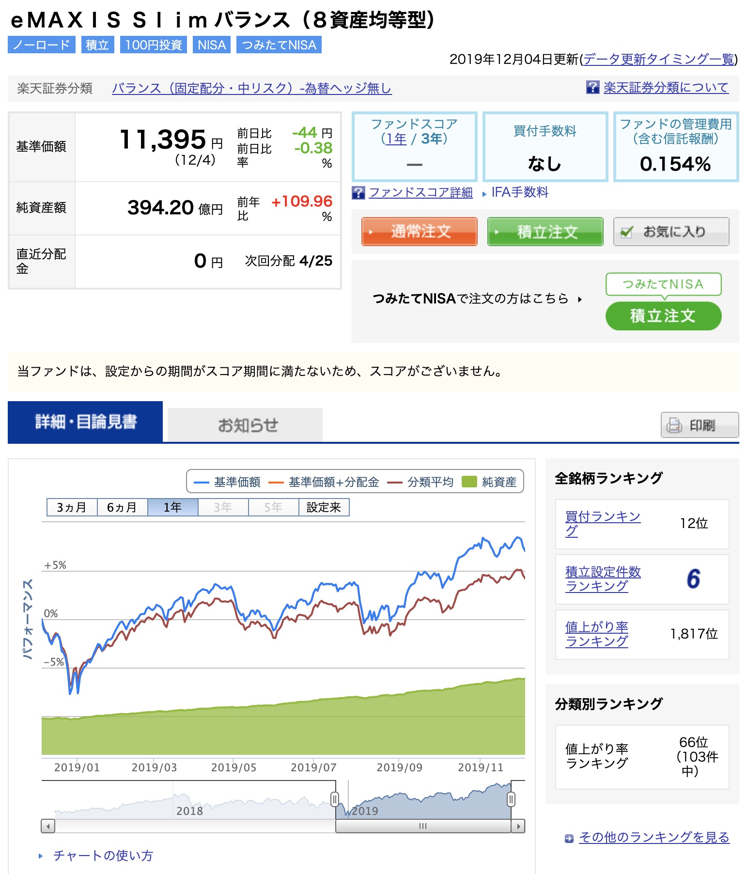Click the つみたてNISA 積立注文 green button
The height and width of the screenshot is (874, 747).
tap(663, 316)
